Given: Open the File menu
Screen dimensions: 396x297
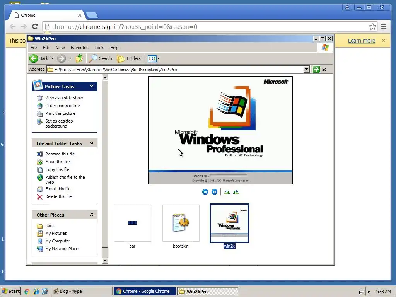Looking at the screenshot, I should click(x=34, y=48).
